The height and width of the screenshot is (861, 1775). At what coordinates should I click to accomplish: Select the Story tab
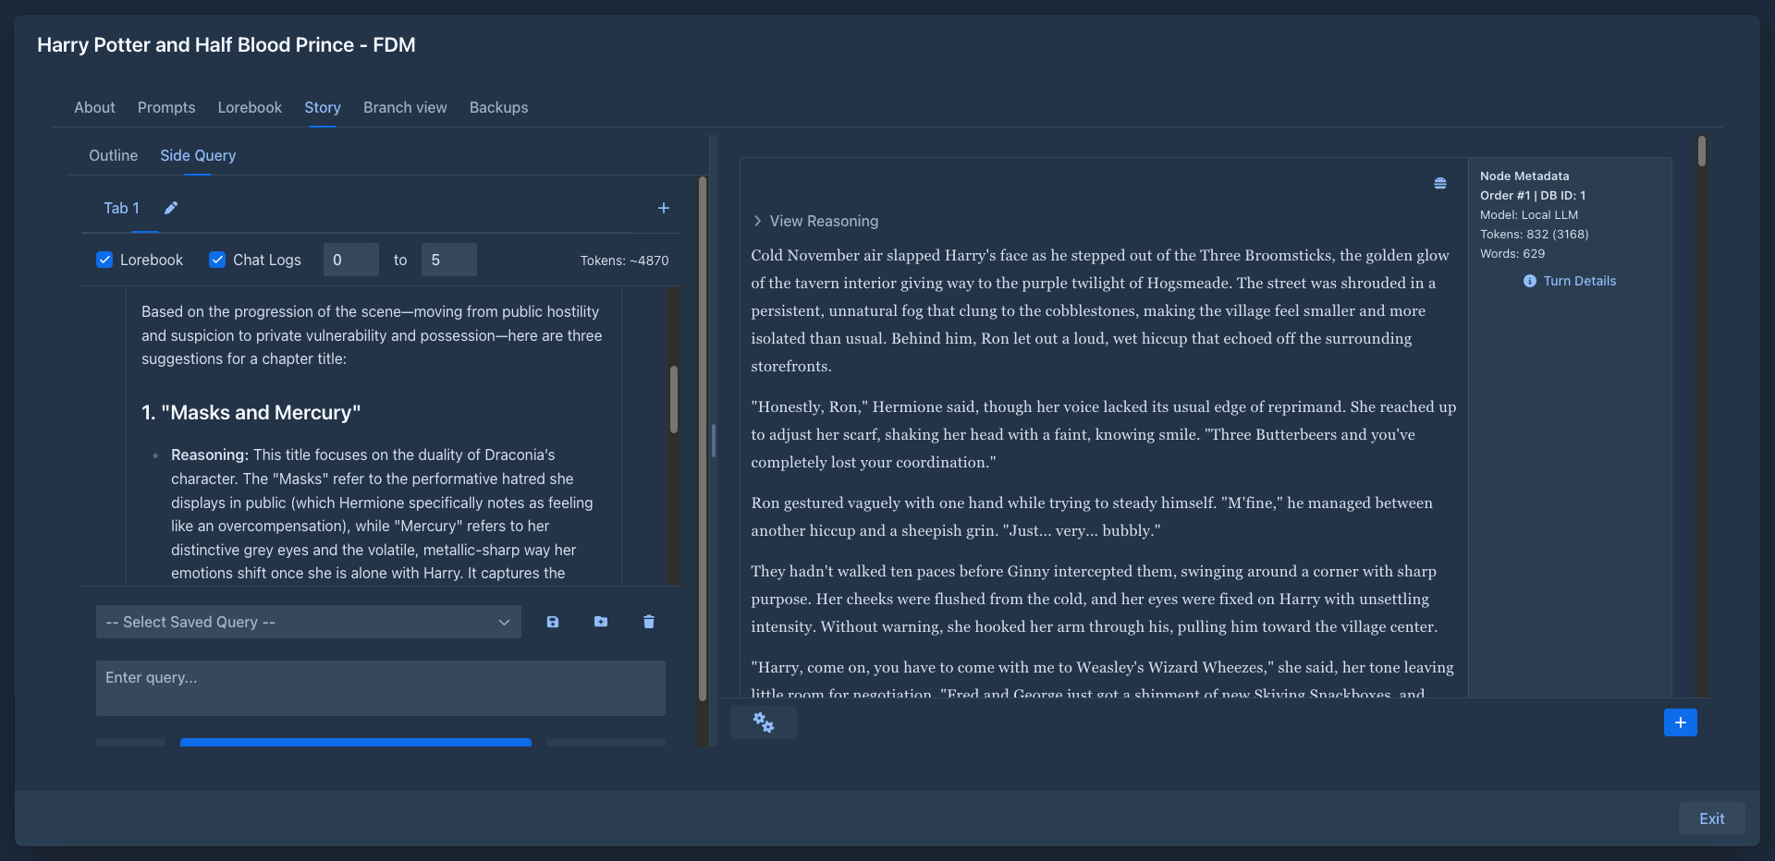[x=323, y=107]
